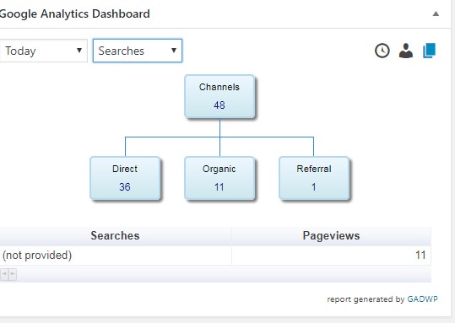Click the 36 value under Direct
455x323 pixels.
tap(125, 186)
